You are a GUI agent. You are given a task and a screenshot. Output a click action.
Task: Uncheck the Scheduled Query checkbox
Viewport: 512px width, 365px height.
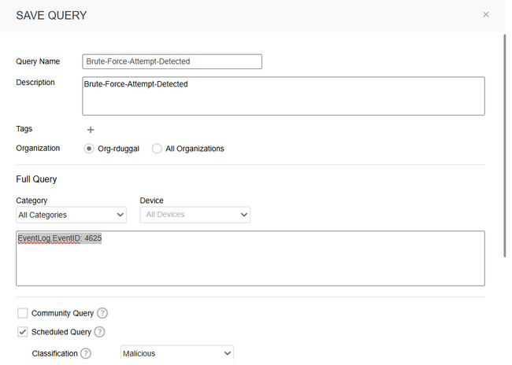[22, 332]
